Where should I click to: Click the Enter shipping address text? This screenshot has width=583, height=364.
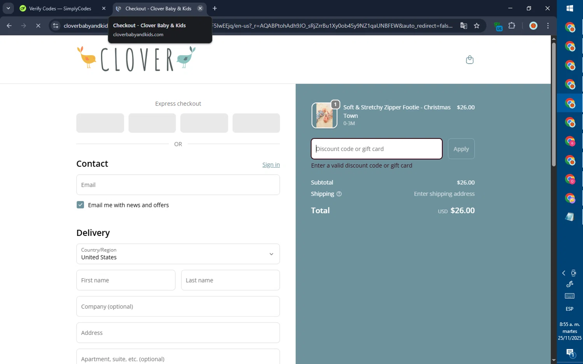444,194
